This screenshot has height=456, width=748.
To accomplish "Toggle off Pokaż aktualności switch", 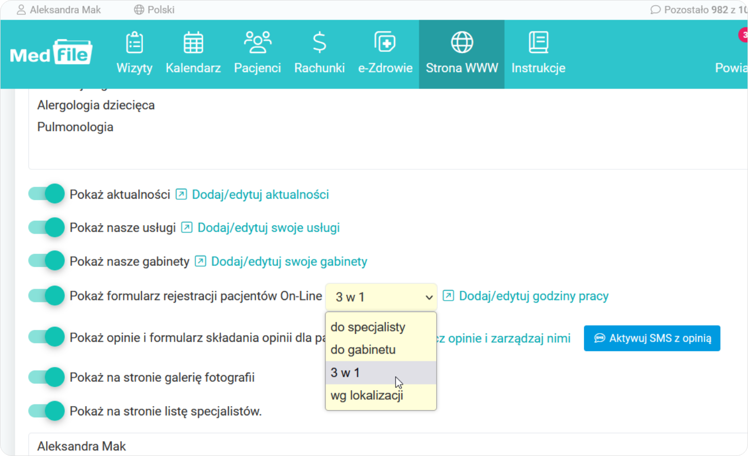I will click(47, 194).
